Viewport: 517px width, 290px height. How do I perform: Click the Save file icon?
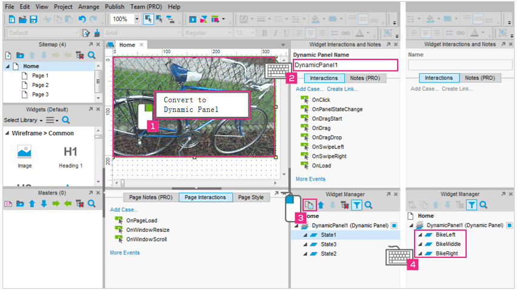(33, 19)
